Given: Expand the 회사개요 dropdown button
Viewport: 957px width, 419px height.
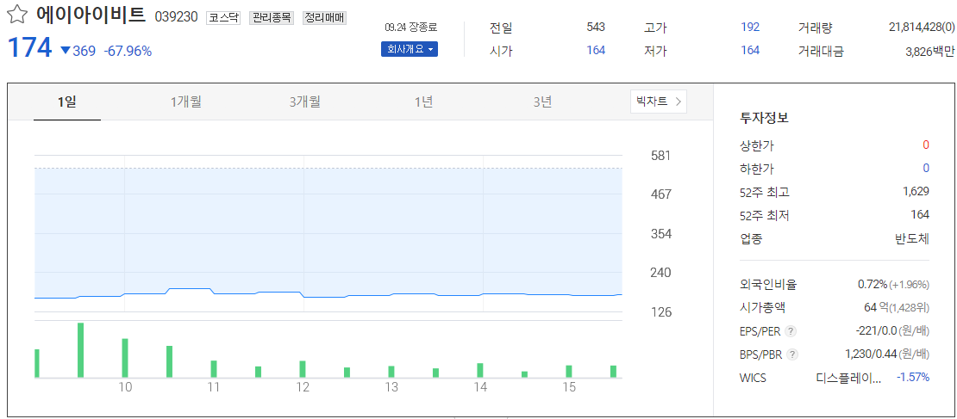Looking at the screenshot, I should tap(409, 49).
